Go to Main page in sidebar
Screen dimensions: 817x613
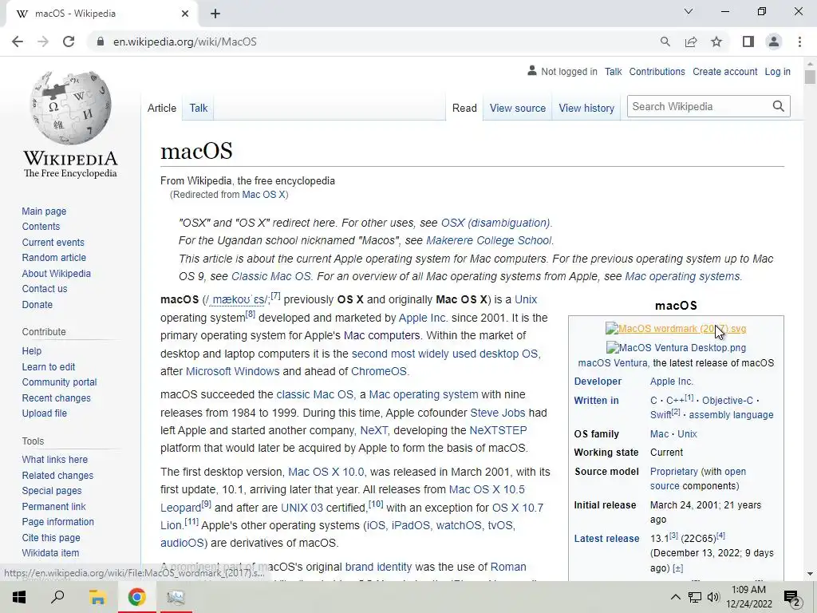44,211
